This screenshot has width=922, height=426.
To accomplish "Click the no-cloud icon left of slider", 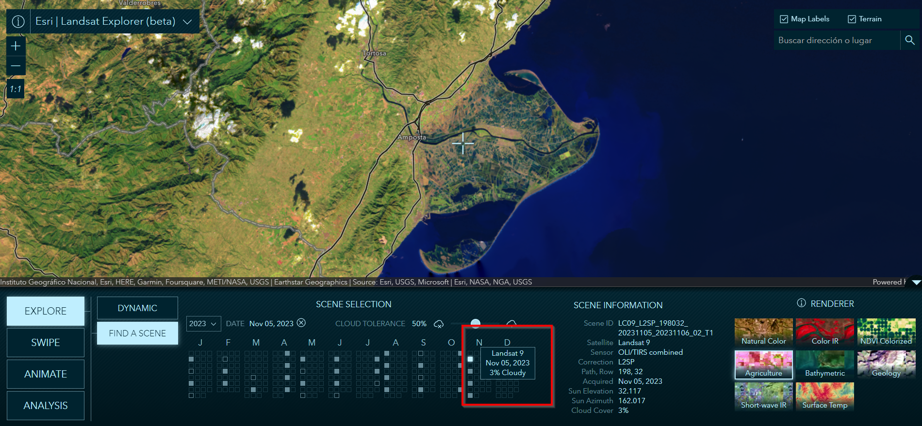I will coord(439,324).
